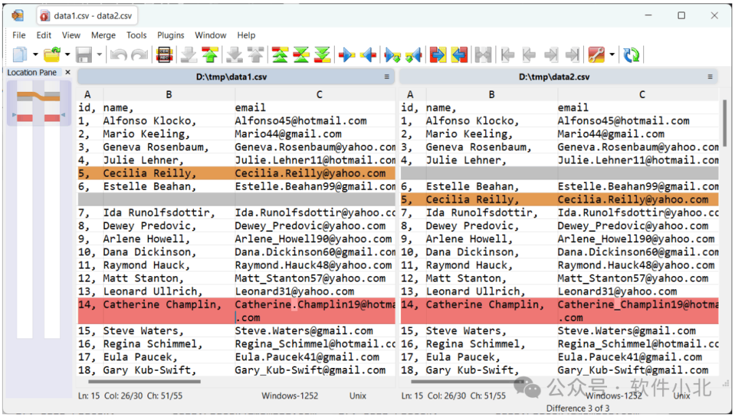Image resolution: width=735 pixels, height=417 pixels.
Task: Click 'Steve Waters,' in the left pane
Action: [x=144, y=331]
